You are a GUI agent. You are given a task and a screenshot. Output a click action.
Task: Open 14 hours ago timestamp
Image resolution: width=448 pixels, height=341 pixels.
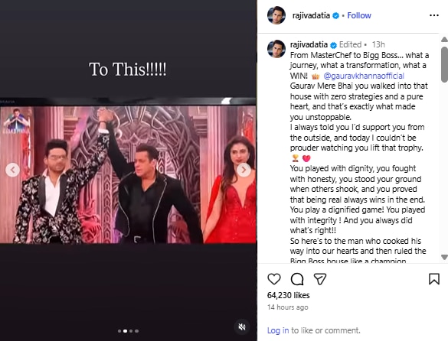(287, 307)
